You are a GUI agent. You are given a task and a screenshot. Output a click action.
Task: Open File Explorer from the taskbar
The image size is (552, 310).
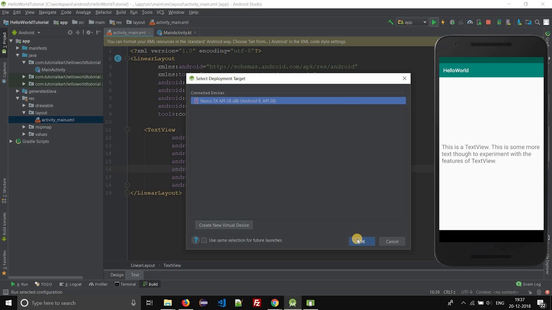pyautogui.click(x=167, y=303)
